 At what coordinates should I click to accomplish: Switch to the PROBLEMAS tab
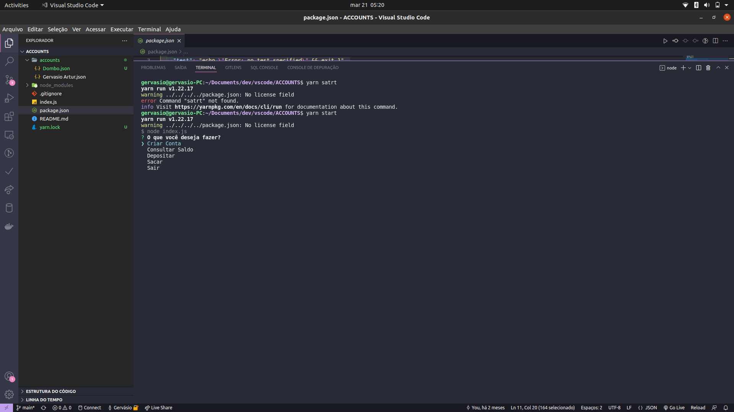coord(153,68)
